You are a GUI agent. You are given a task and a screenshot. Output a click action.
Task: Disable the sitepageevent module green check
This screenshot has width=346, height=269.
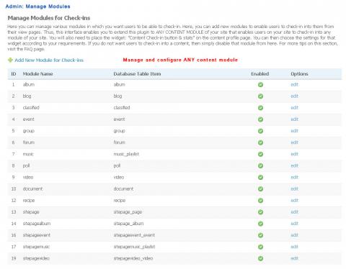(x=260, y=235)
